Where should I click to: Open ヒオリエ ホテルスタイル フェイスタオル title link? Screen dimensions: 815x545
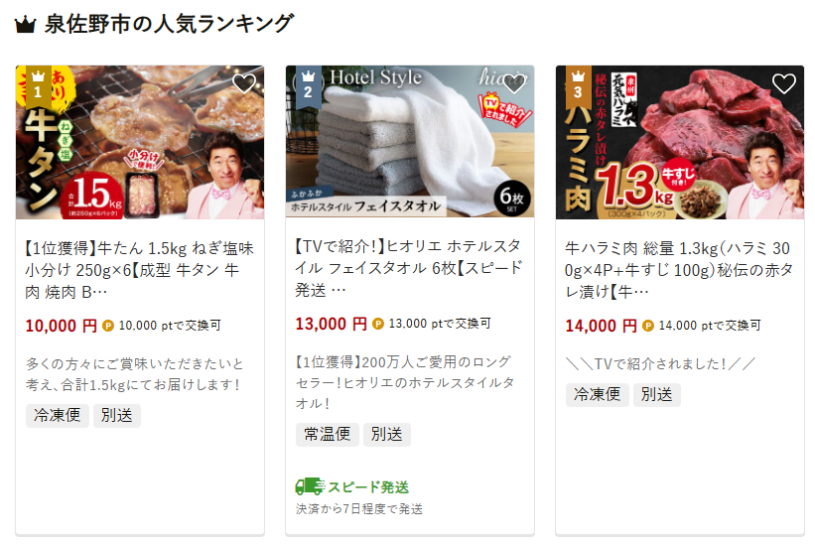[x=409, y=268]
